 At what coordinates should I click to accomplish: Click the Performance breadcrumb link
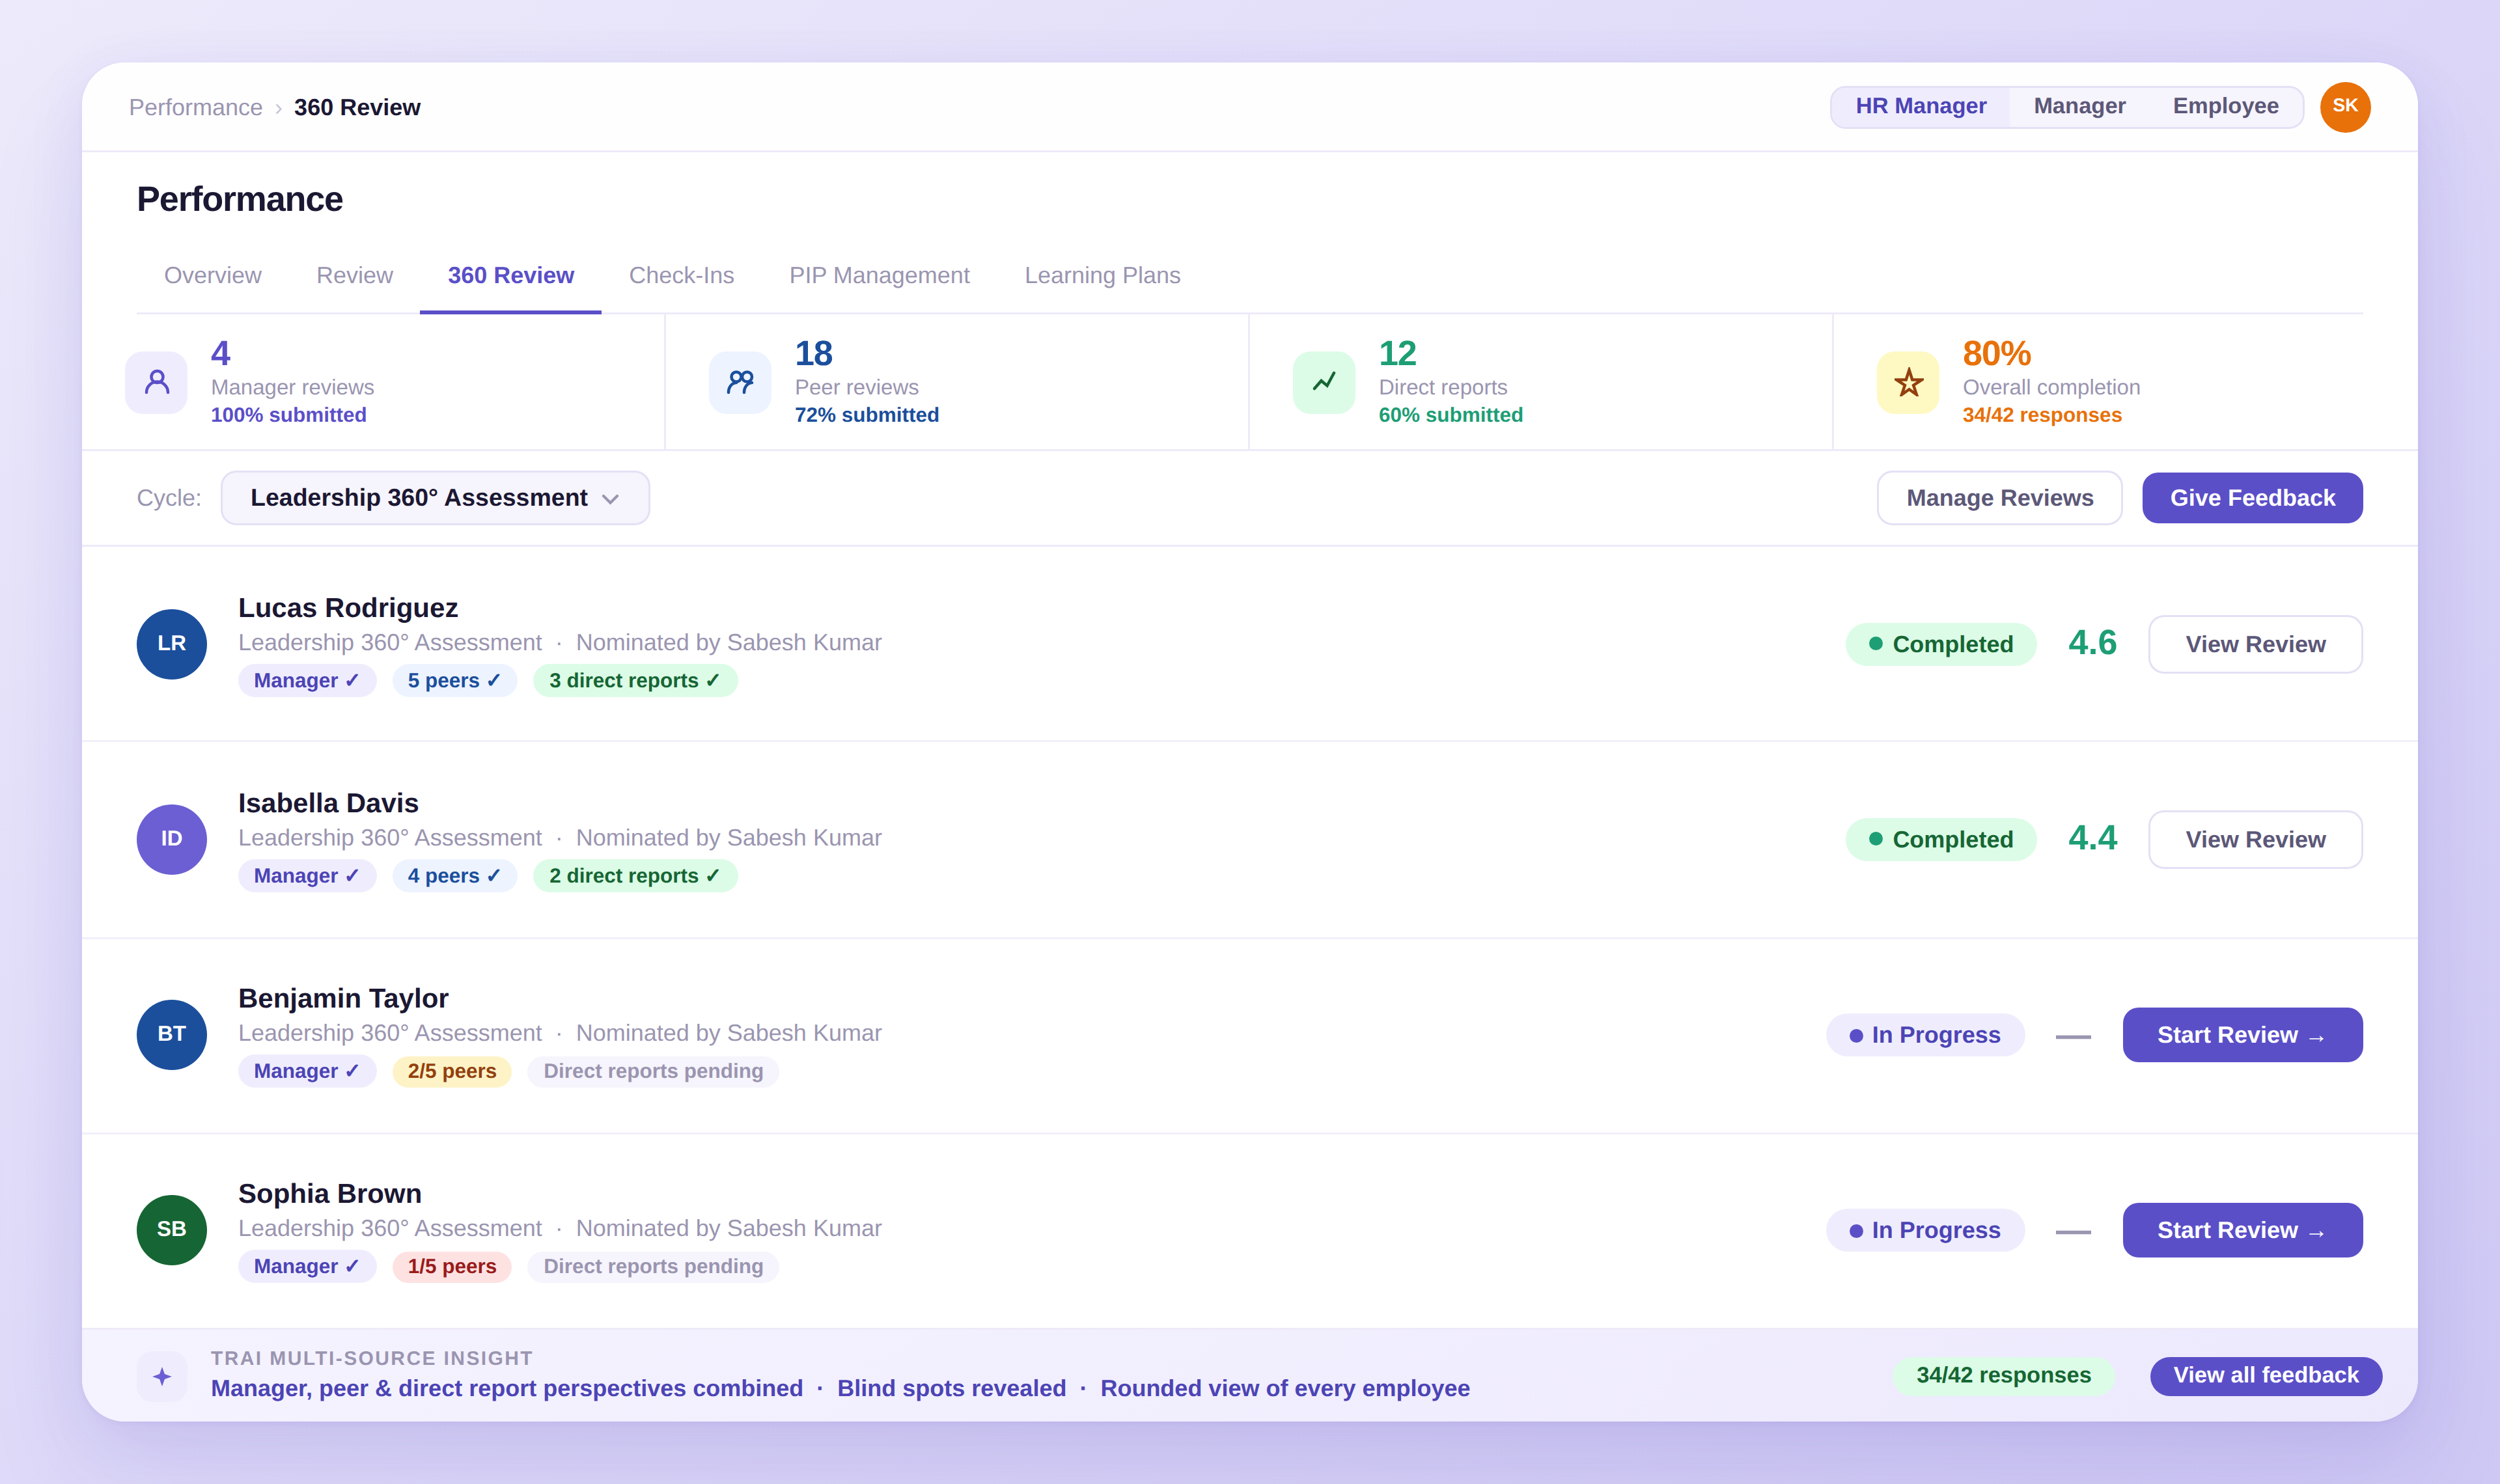pos(196,107)
